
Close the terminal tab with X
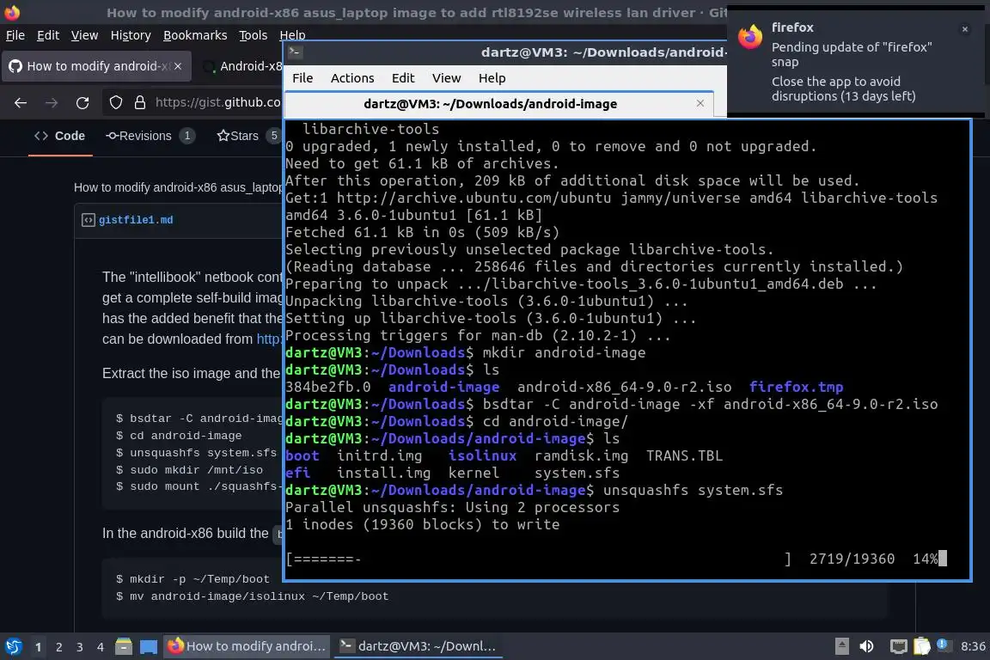tap(700, 104)
